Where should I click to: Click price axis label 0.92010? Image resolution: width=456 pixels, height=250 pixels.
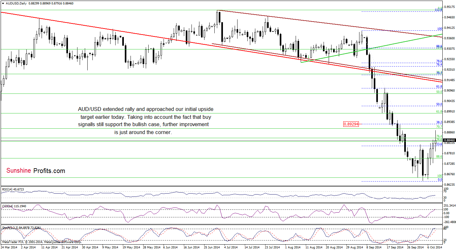pyautogui.click(x=449, y=69)
